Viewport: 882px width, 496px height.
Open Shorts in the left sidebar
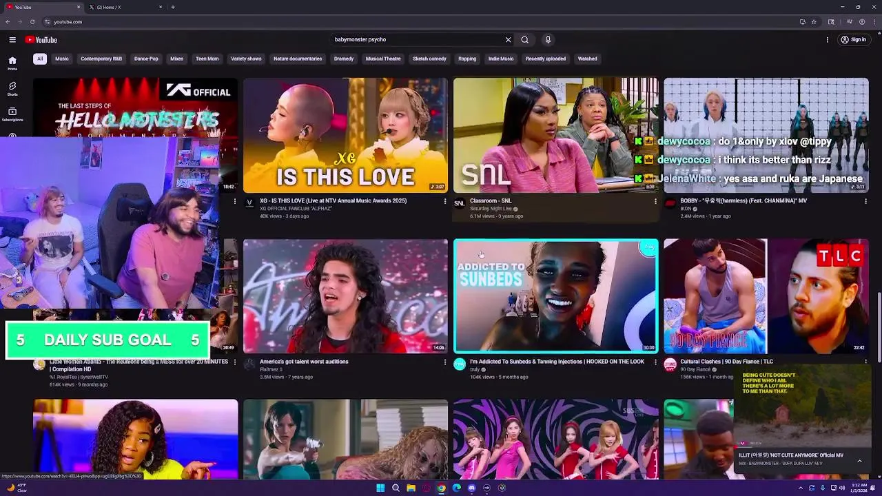[x=12, y=89]
